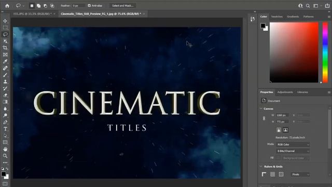Open the Properties panel flyout menu
Screen dimensions: 332x187
[x=329, y=92]
